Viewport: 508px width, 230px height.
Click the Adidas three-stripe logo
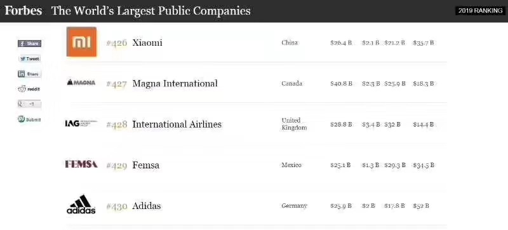(x=81, y=205)
